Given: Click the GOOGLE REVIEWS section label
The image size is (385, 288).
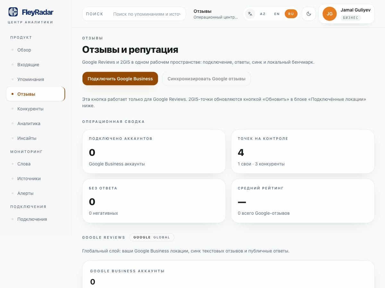Looking at the screenshot, I should pyautogui.click(x=104, y=237).
